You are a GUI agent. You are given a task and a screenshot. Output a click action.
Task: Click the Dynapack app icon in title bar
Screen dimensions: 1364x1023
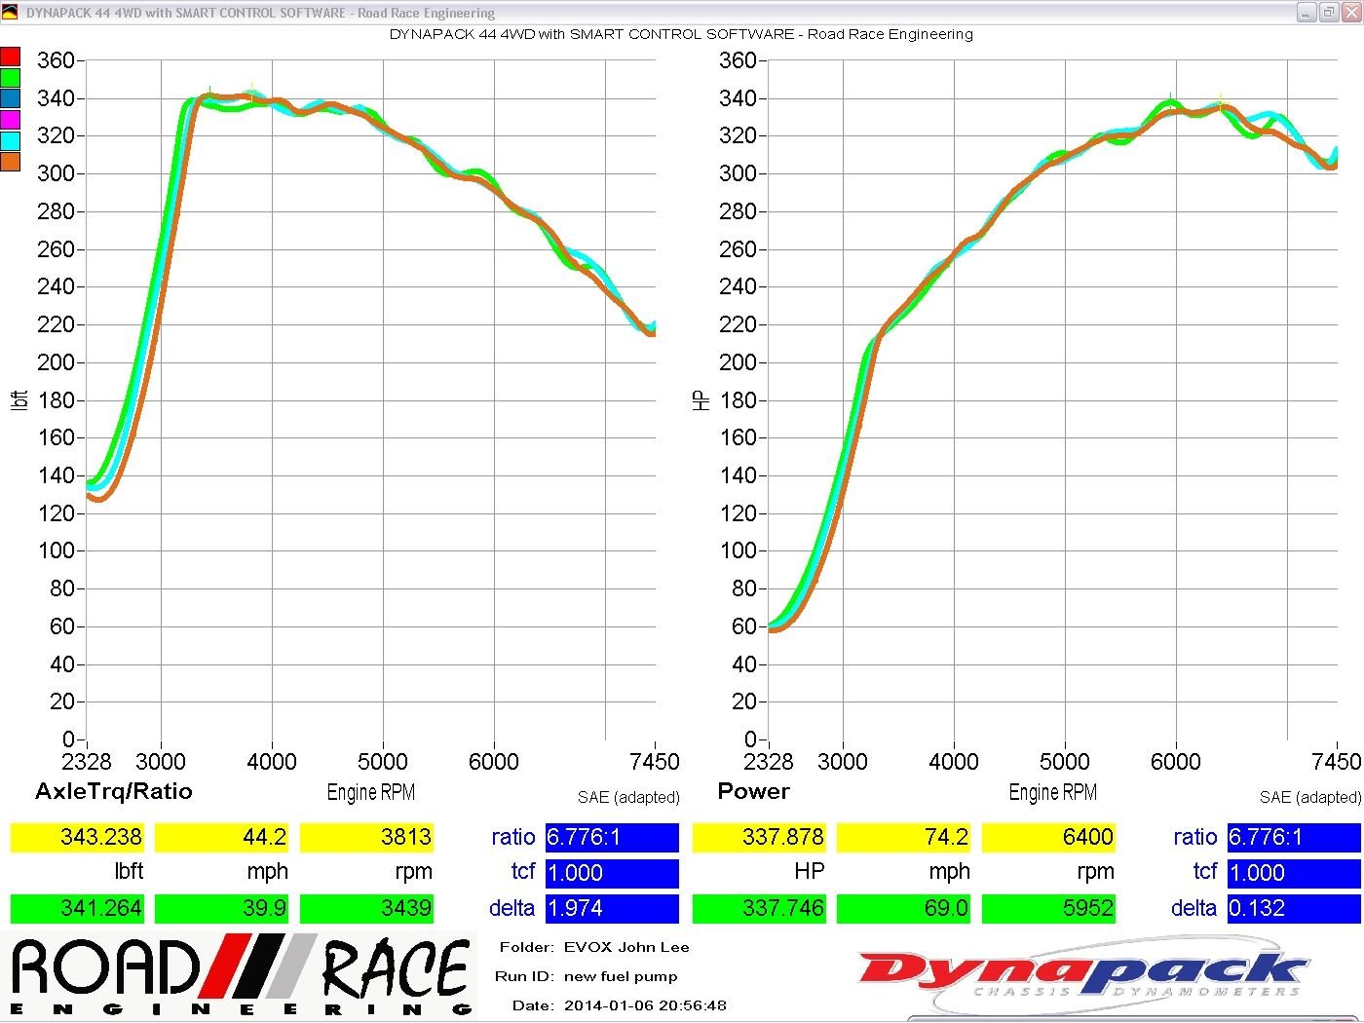pyautogui.click(x=10, y=12)
